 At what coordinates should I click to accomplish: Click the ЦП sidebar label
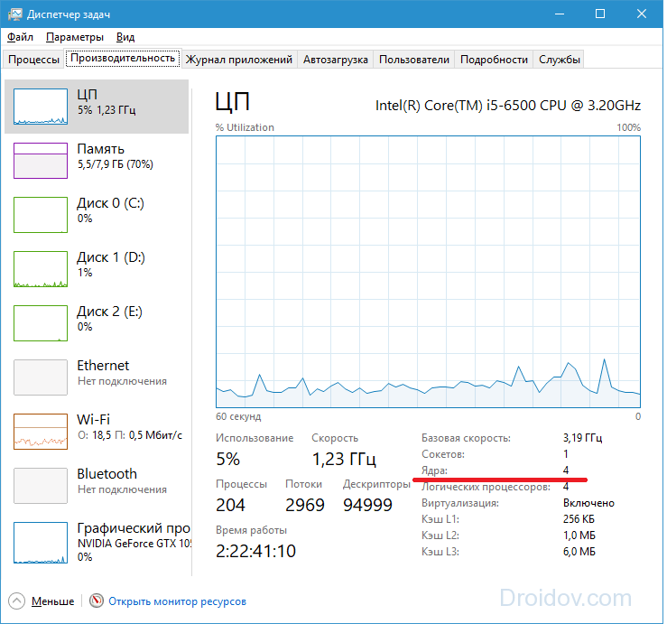point(88,95)
